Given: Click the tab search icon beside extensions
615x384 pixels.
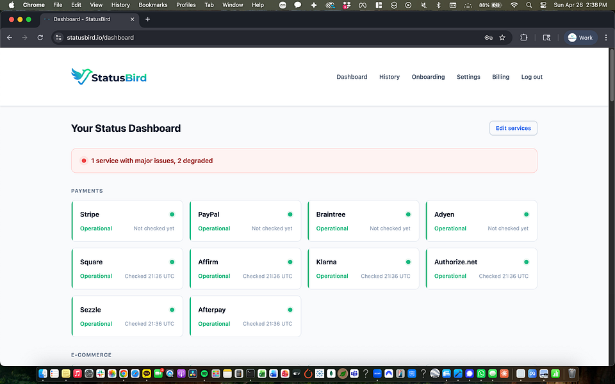Looking at the screenshot, I should click(546, 38).
